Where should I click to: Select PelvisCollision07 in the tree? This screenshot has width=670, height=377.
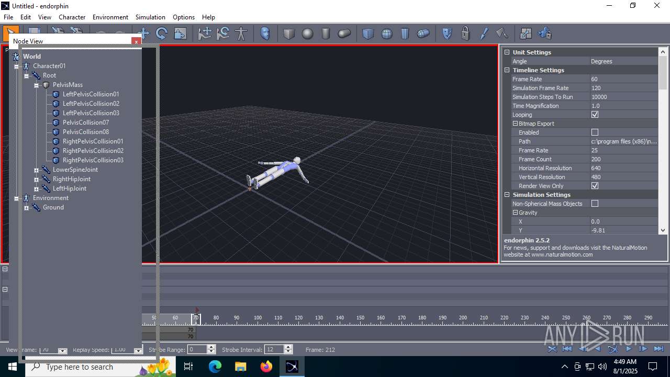click(86, 123)
